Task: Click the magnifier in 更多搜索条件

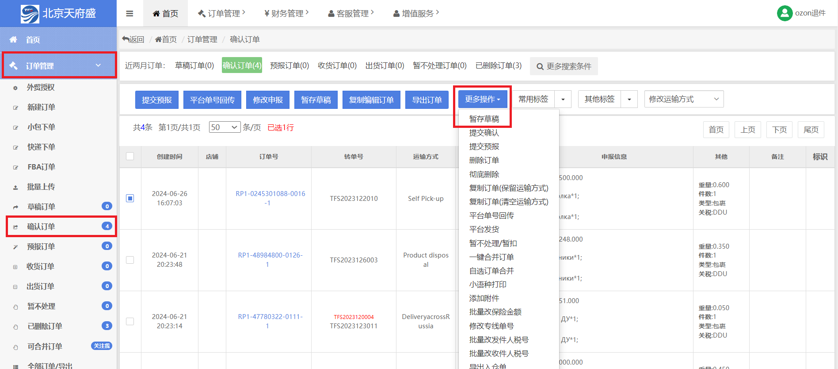Action: pos(540,66)
